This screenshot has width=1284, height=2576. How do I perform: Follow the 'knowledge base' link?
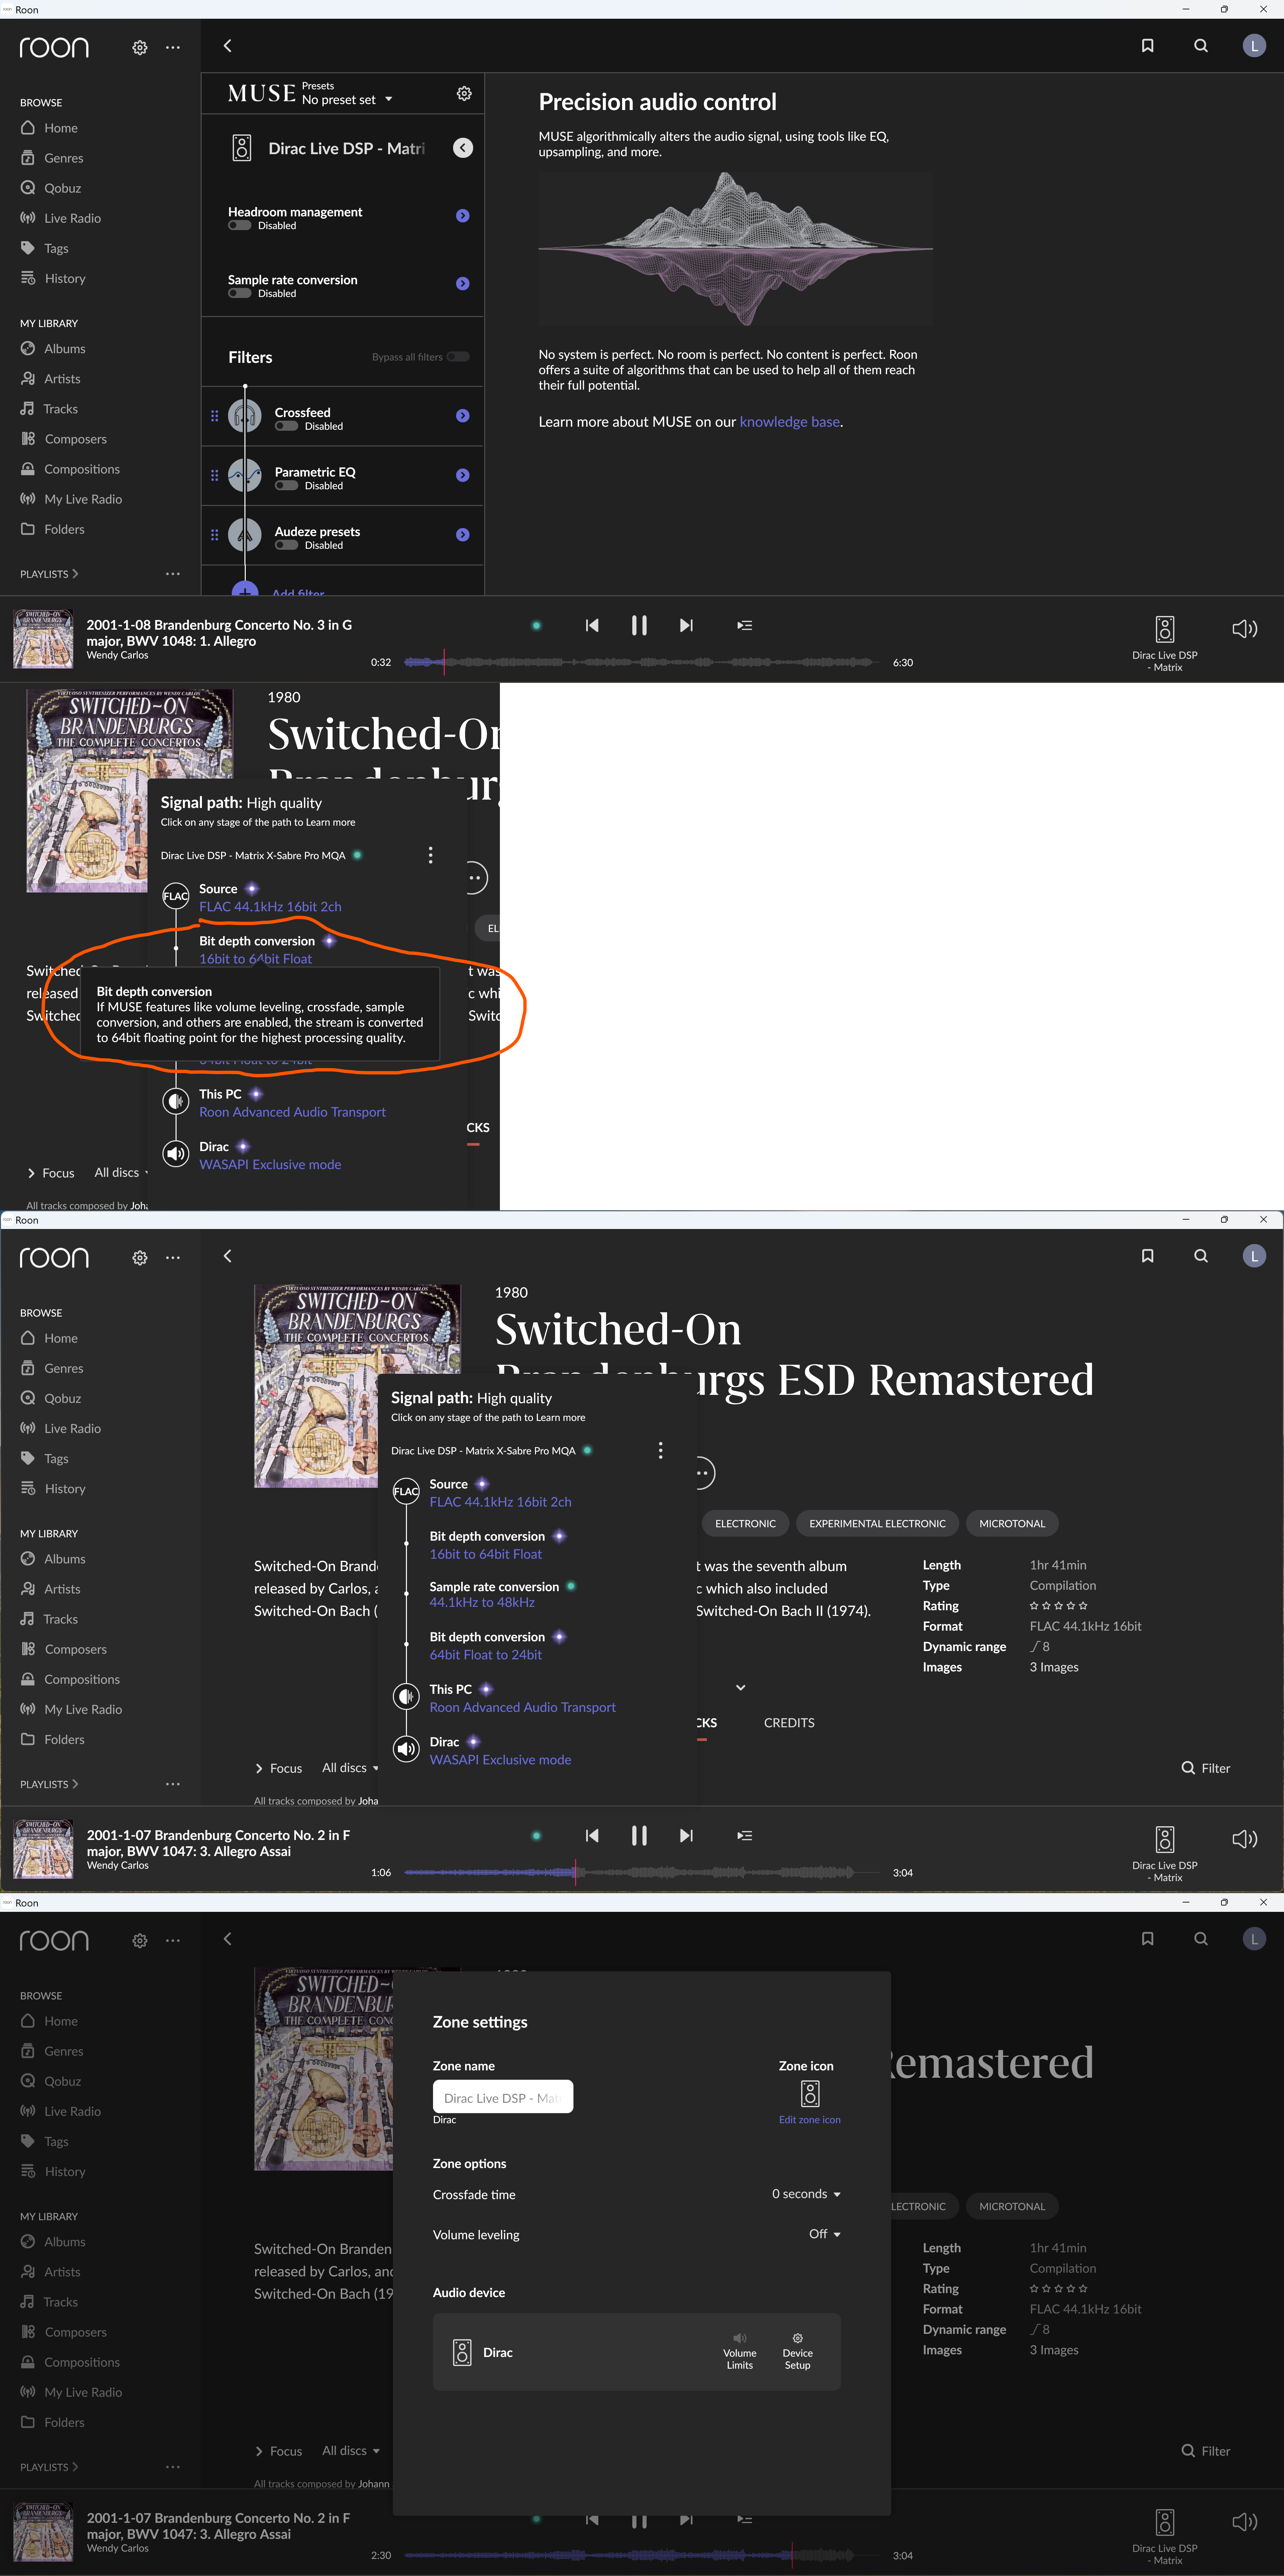(x=790, y=422)
